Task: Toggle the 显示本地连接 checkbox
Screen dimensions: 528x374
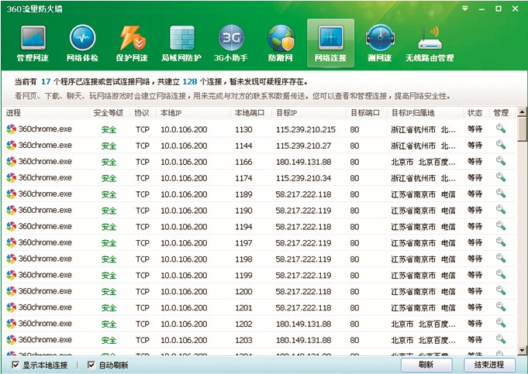Action: (16, 365)
